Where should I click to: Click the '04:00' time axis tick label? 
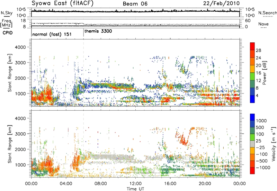coord(66,184)
